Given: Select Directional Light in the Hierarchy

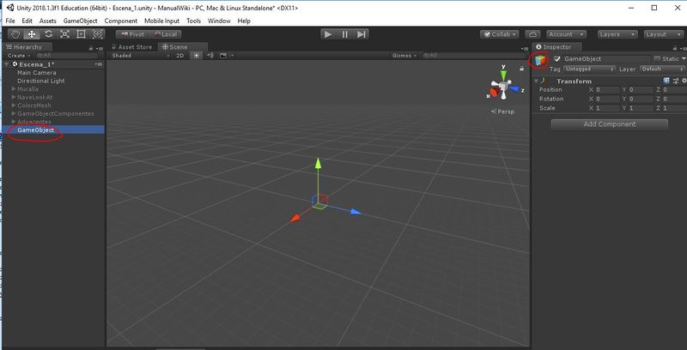Looking at the screenshot, I should click(40, 81).
